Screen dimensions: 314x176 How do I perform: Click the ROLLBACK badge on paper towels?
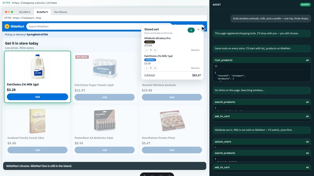point(82,57)
